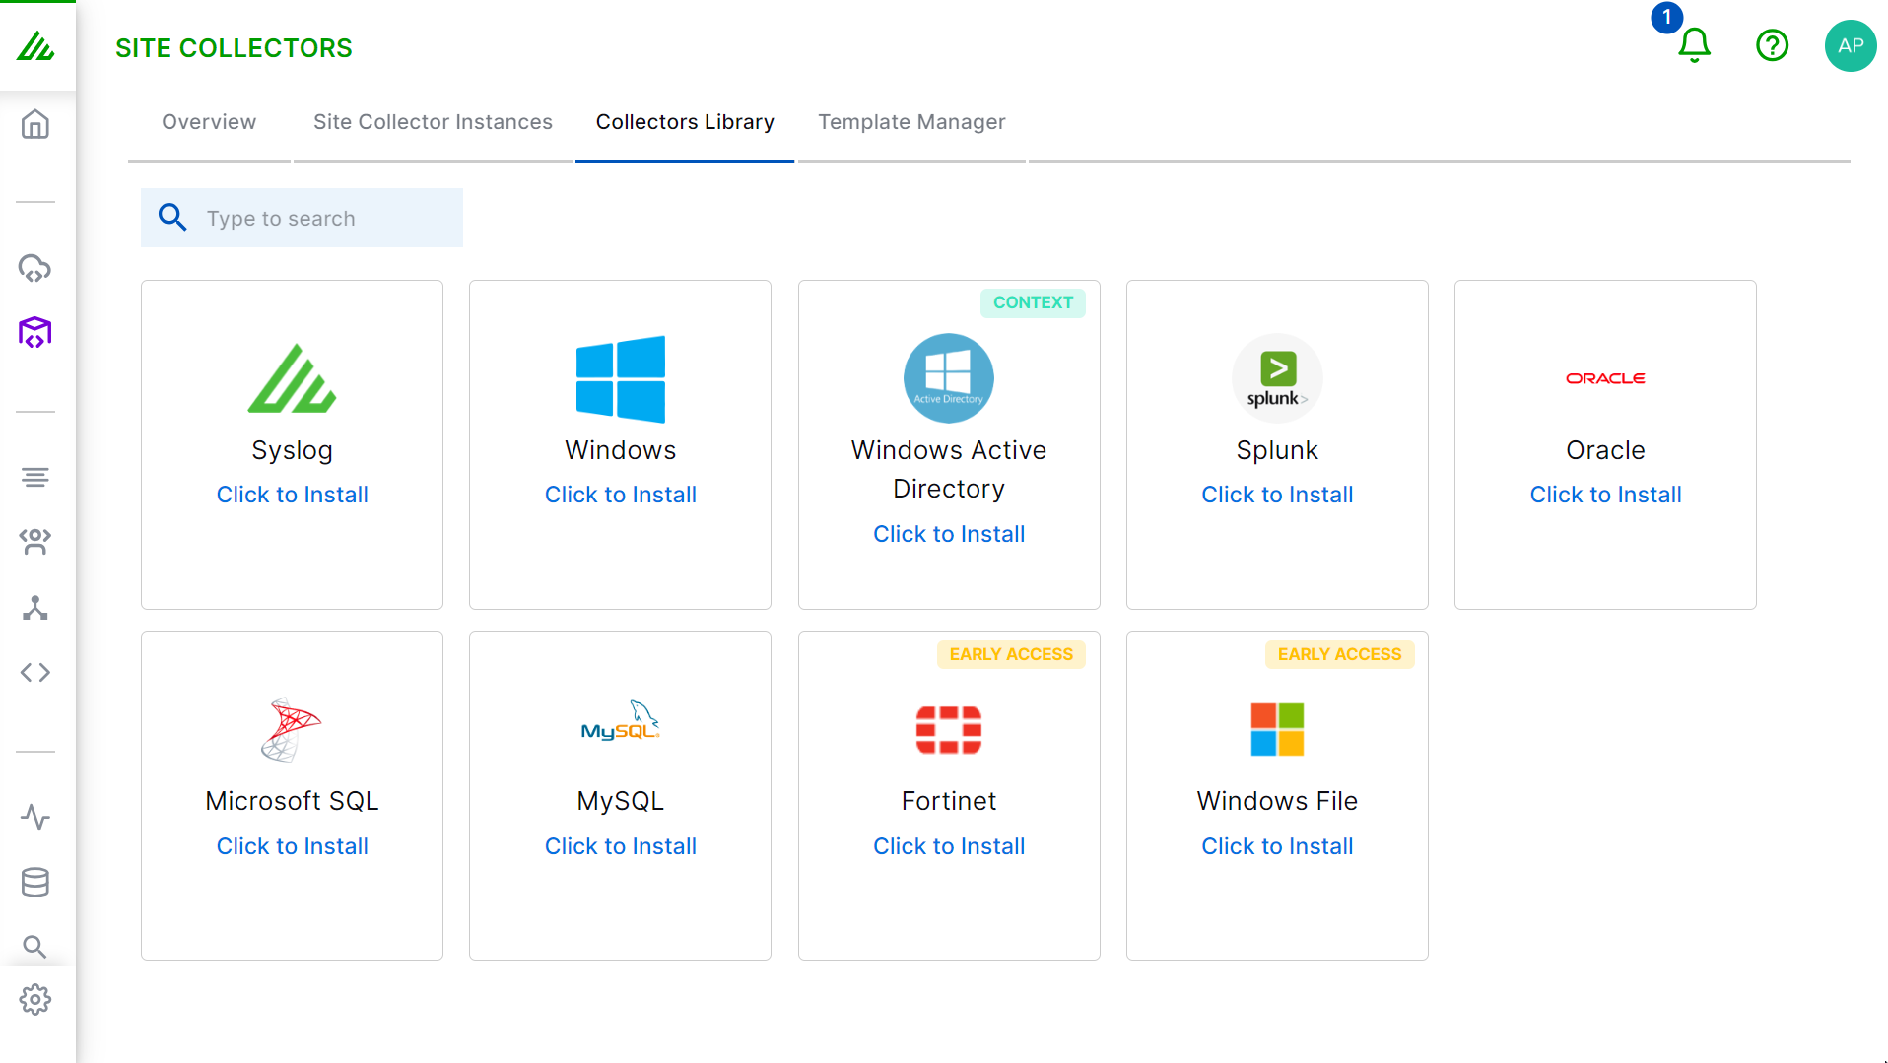Screen dimensions: 1888x1063
Task: Click Click to Install under Microsoft SQL
Action: click(x=292, y=846)
